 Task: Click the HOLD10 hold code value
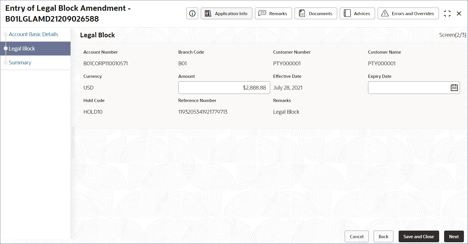coord(93,112)
